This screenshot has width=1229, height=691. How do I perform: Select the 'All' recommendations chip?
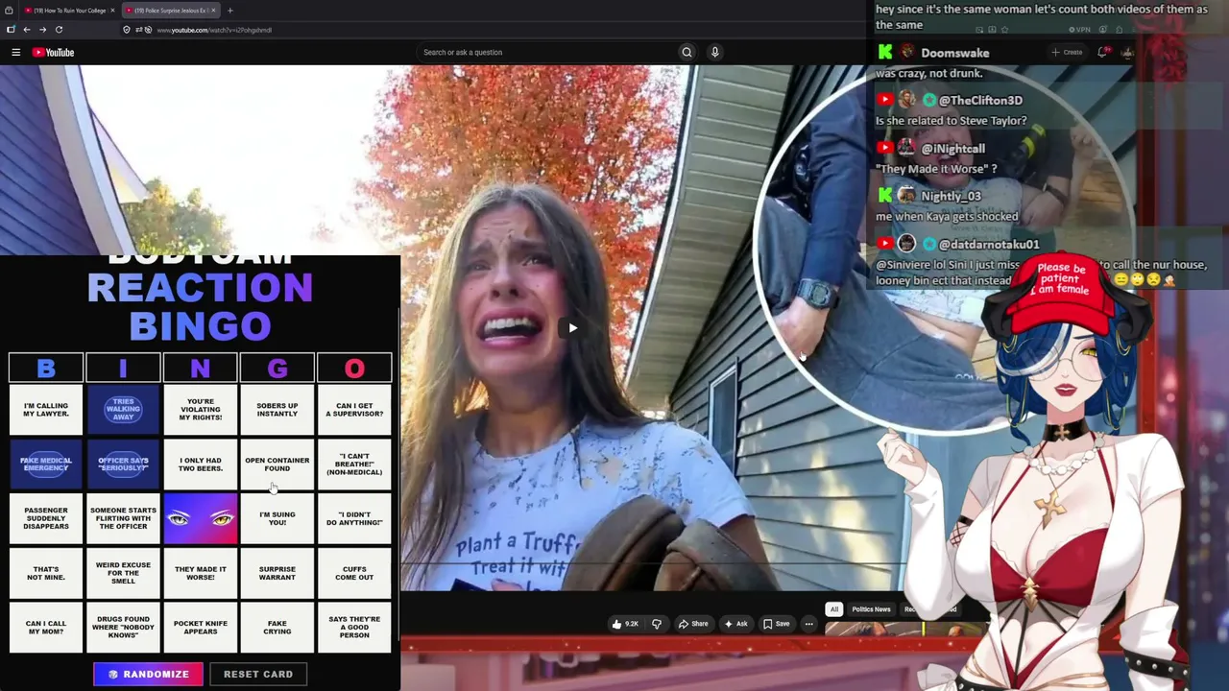(x=834, y=609)
